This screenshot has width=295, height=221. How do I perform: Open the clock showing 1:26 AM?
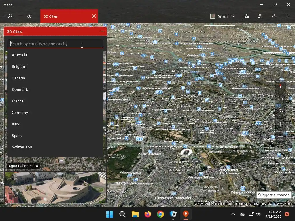pos(274,214)
